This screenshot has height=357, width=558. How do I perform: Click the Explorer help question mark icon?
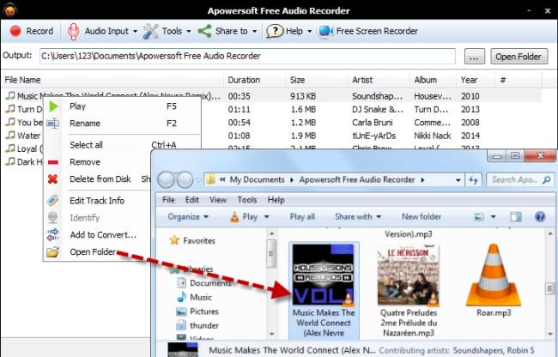click(540, 216)
